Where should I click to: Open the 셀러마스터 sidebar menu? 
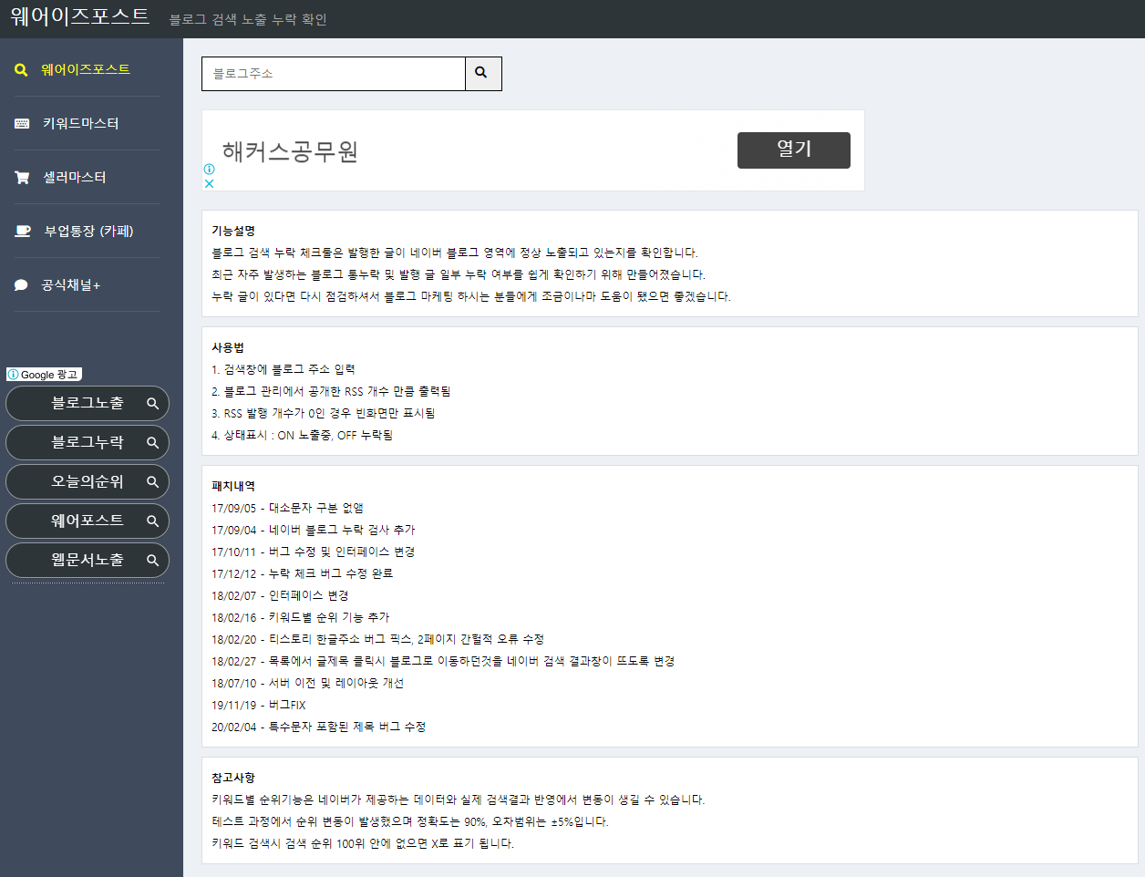tap(75, 177)
